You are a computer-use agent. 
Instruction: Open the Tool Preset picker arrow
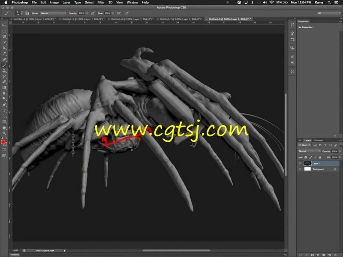(11, 13)
